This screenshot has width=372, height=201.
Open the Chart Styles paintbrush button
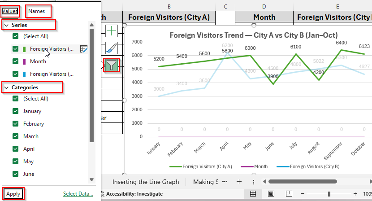click(x=112, y=48)
